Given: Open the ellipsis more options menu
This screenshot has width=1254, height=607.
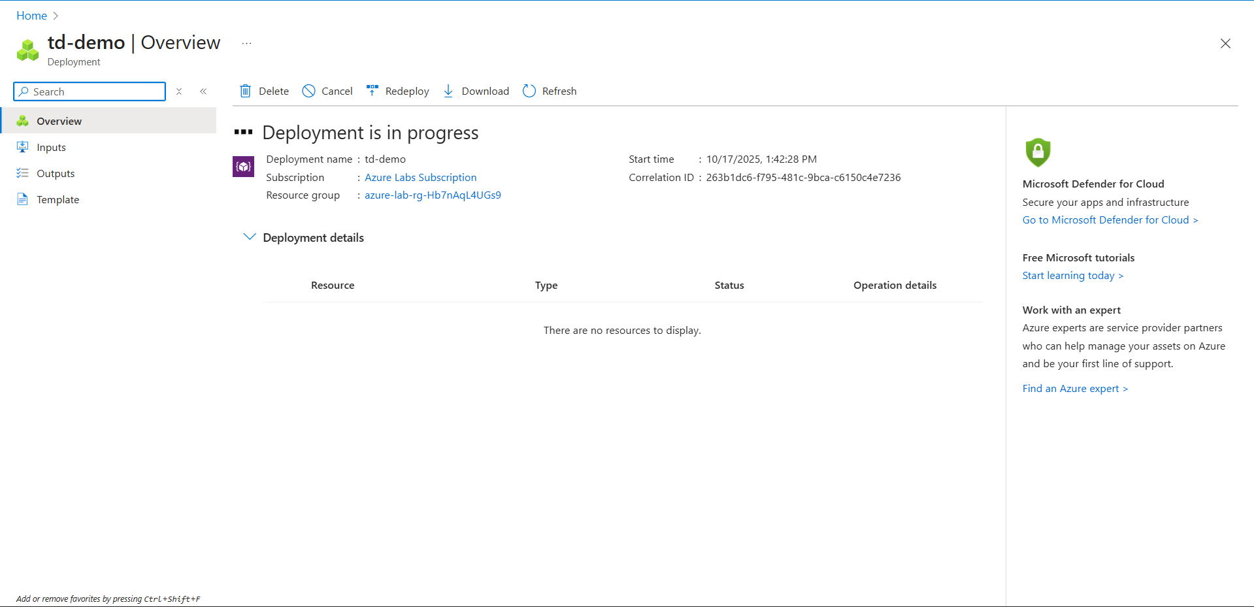Looking at the screenshot, I should point(246,44).
